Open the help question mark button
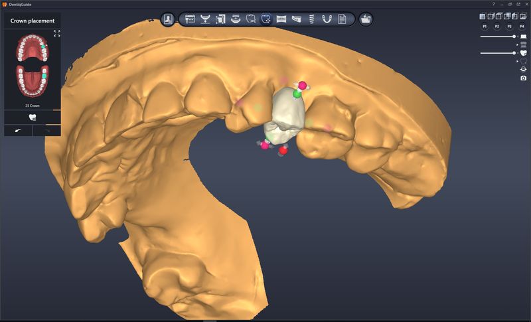This screenshot has width=531, height=322. (493, 4)
